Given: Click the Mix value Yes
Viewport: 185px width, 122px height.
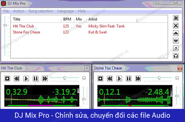Looking at the screenshot, I should tap(79, 26).
